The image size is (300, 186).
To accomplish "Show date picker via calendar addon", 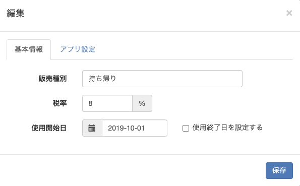I will 92,128.
